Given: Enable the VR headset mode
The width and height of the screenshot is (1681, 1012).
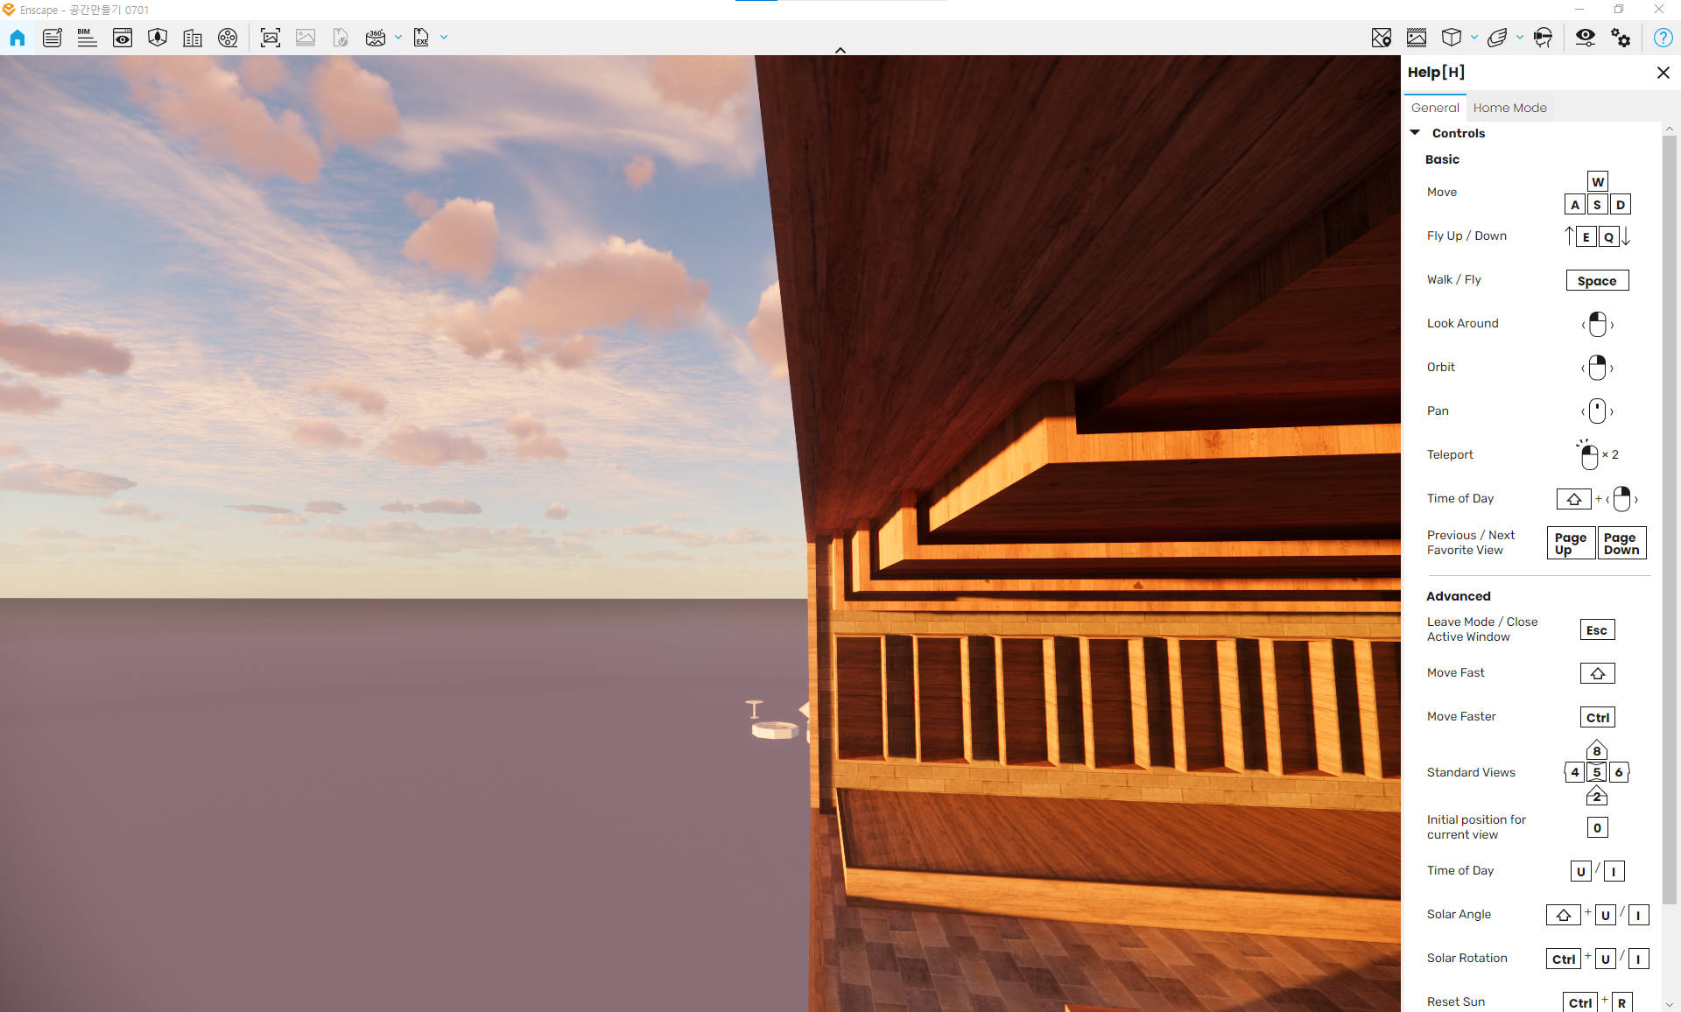Looking at the screenshot, I should point(1543,38).
